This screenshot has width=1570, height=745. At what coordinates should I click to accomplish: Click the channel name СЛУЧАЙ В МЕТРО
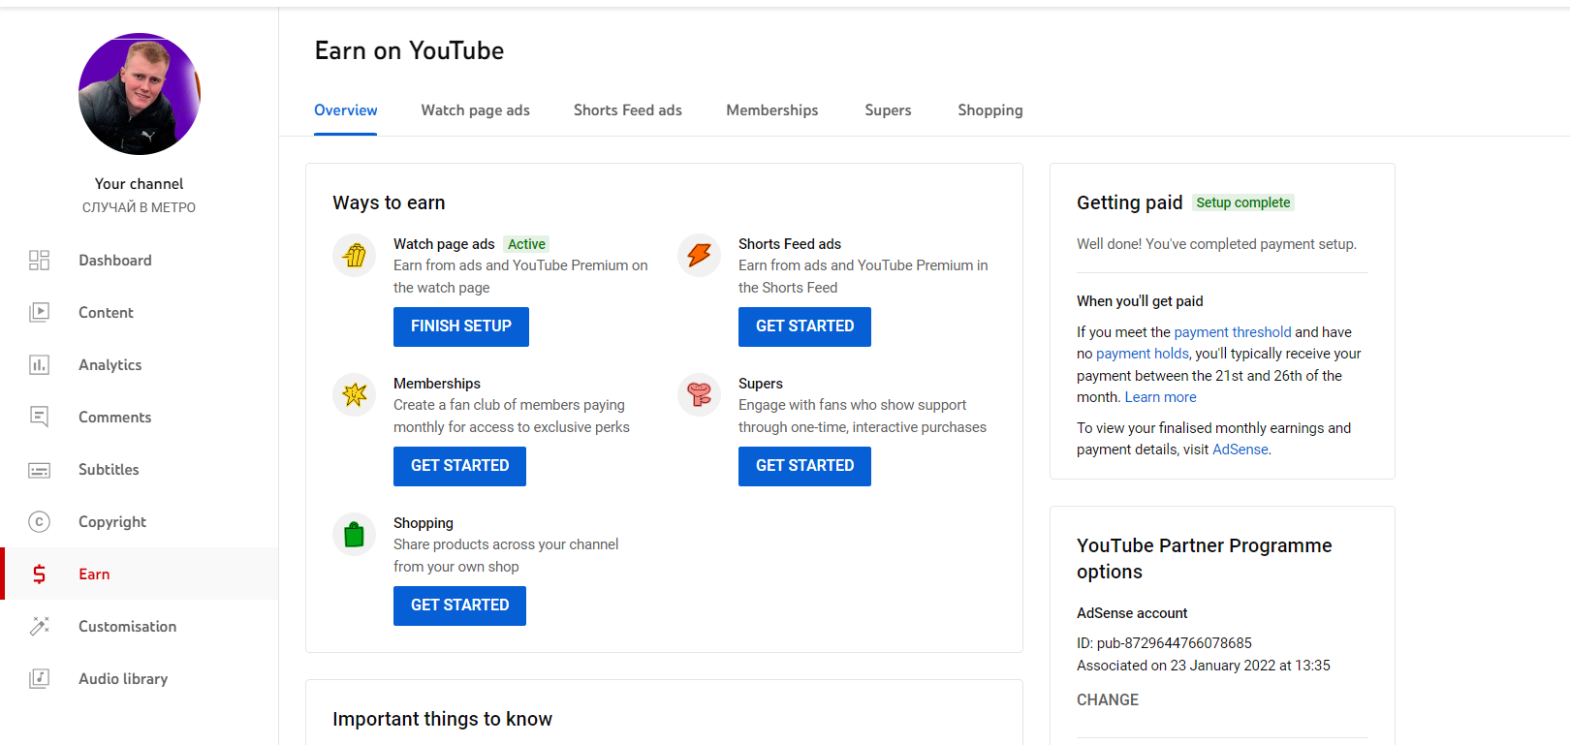click(x=139, y=207)
